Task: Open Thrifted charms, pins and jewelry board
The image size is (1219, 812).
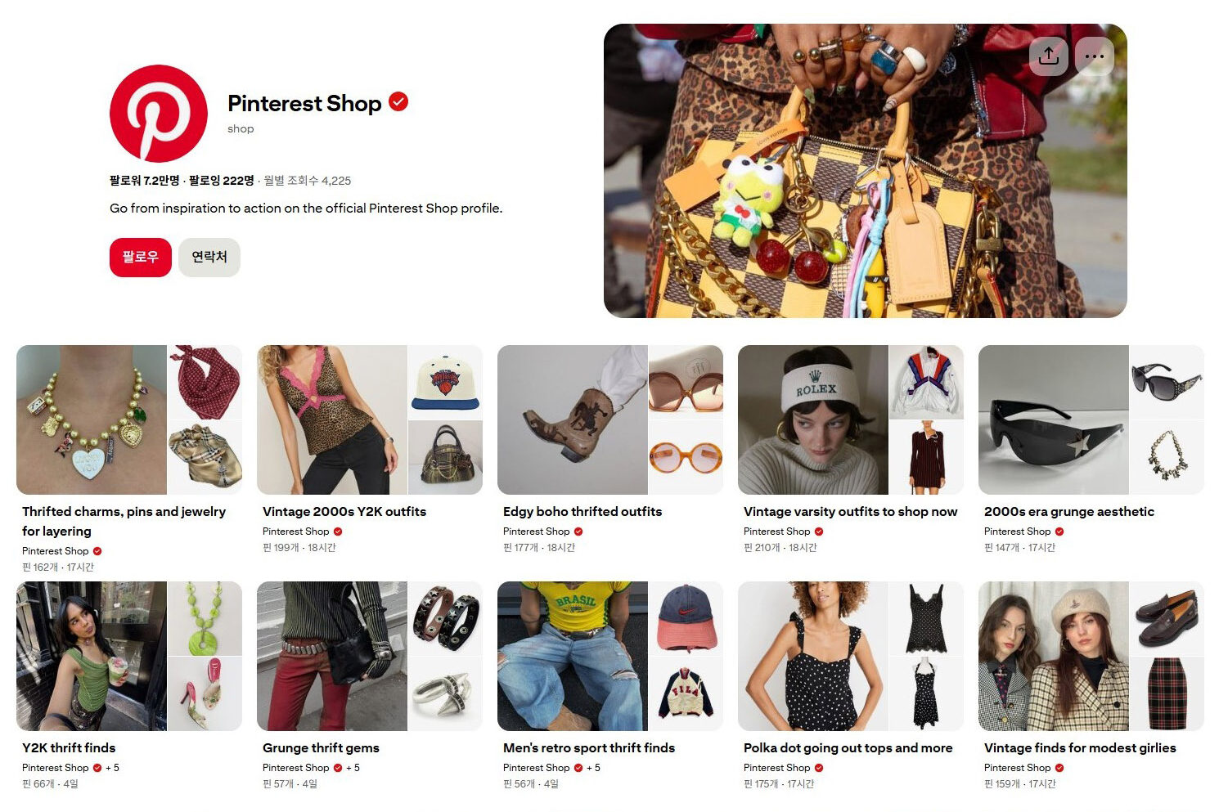Action: [124, 521]
